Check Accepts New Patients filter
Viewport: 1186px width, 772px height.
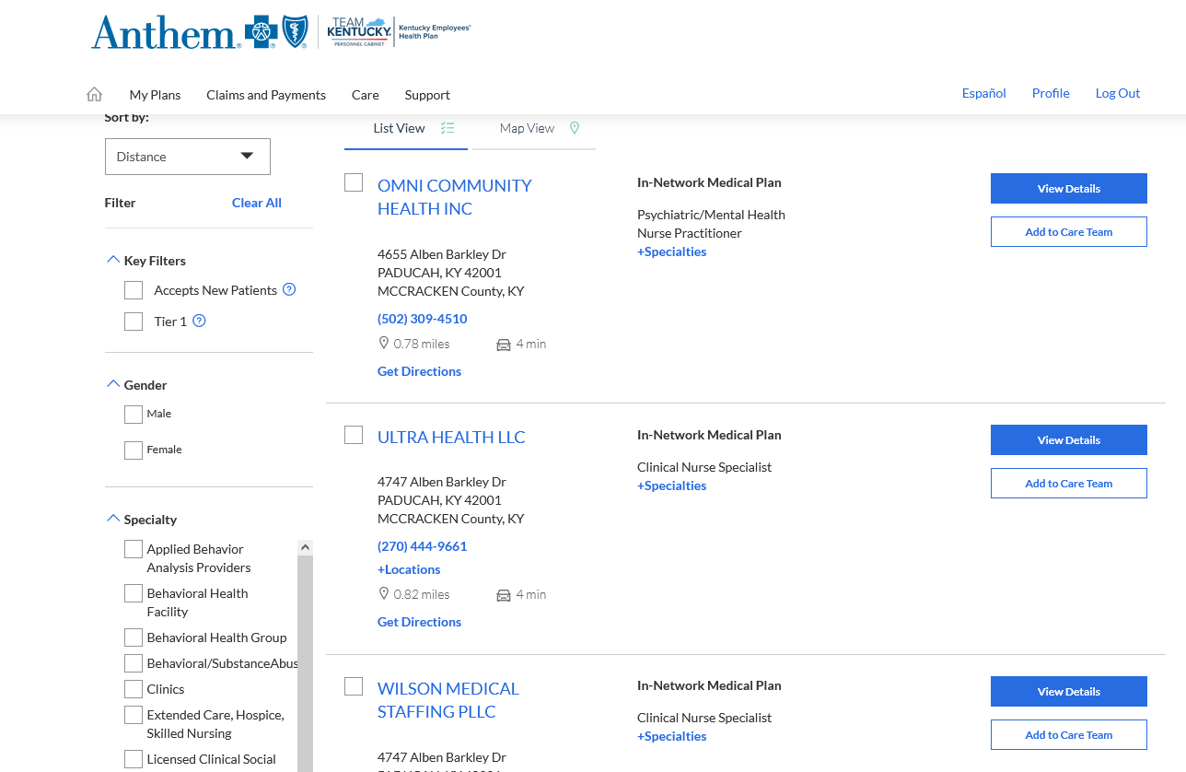(x=134, y=290)
